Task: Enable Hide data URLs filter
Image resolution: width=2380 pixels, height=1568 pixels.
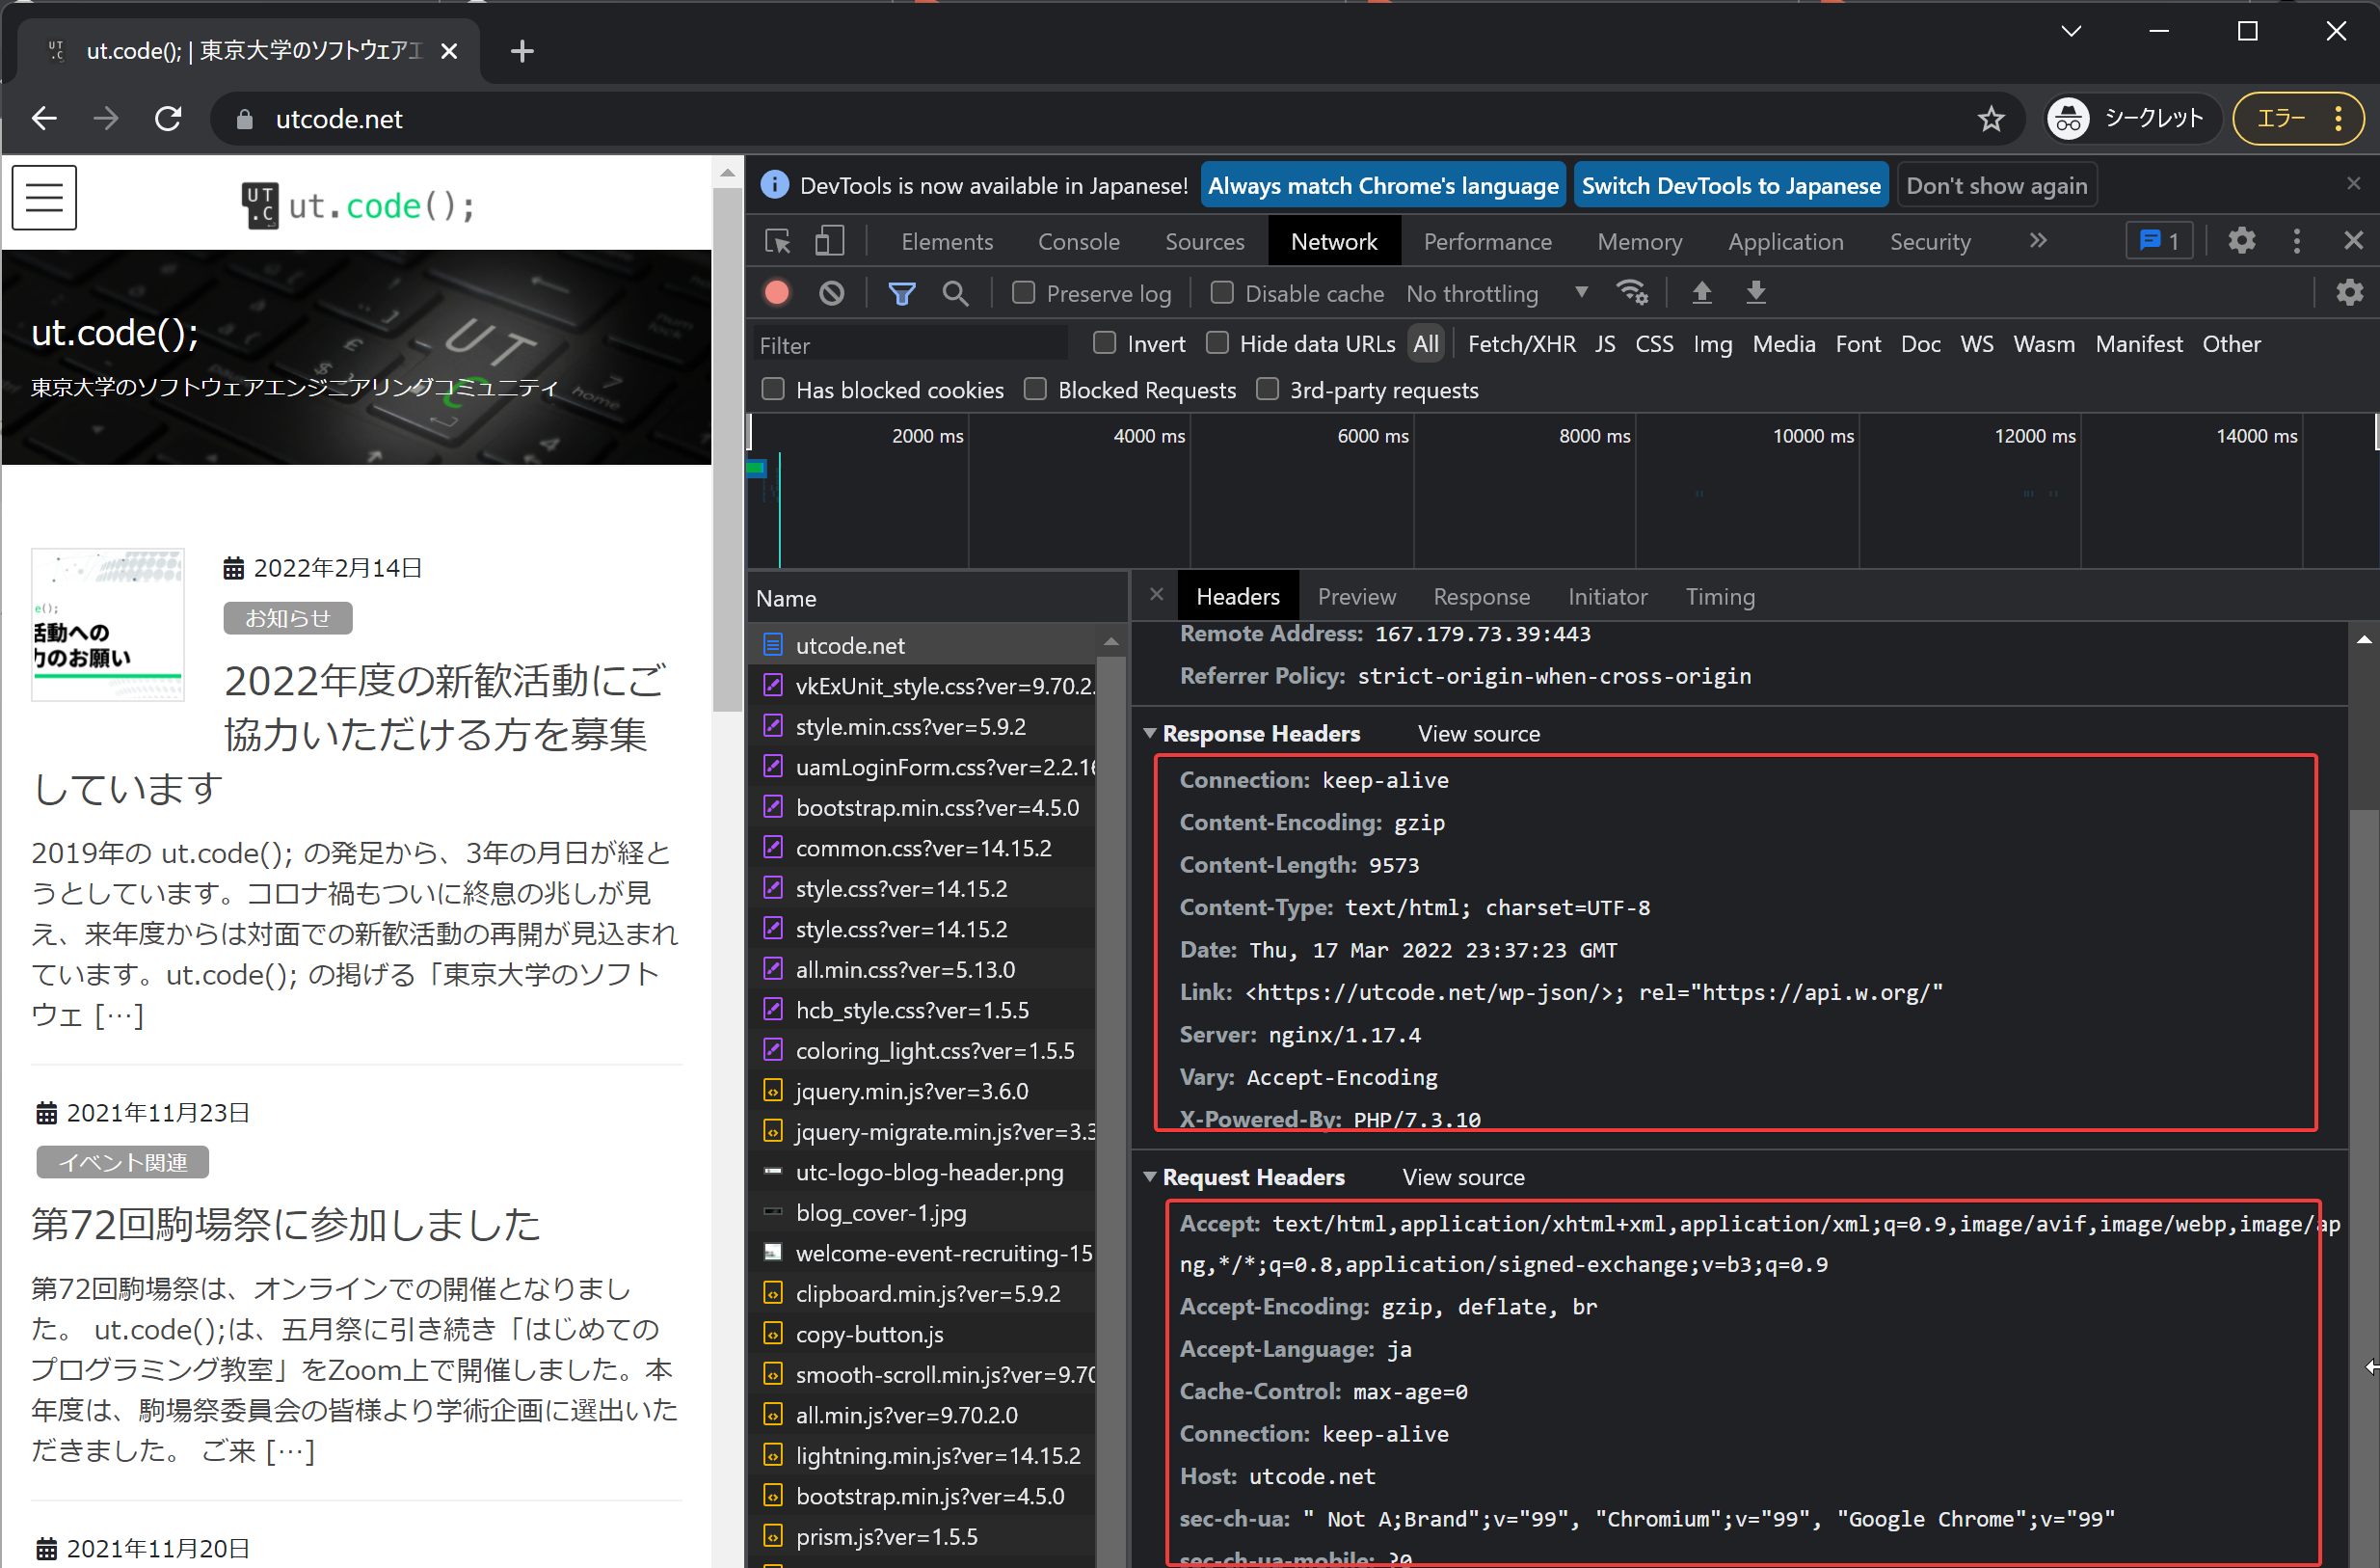Action: (x=1217, y=343)
